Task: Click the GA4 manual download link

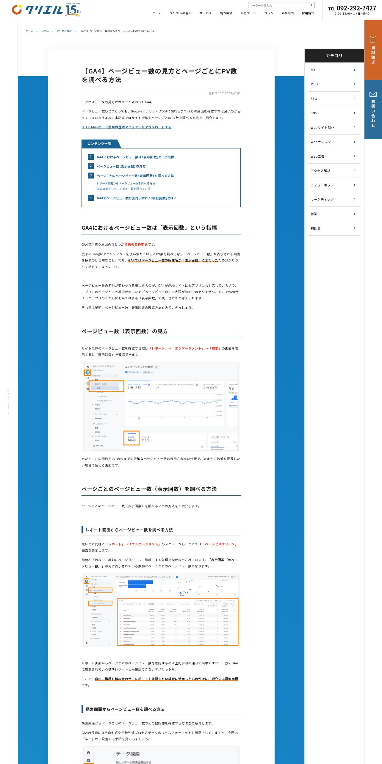Action: coord(126,127)
